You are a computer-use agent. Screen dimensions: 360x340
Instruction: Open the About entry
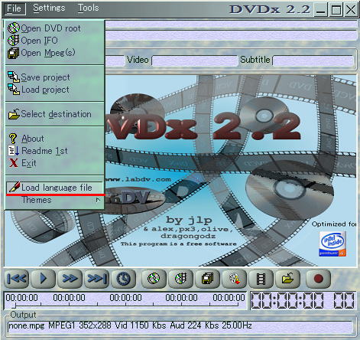click(x=55, y=139)
